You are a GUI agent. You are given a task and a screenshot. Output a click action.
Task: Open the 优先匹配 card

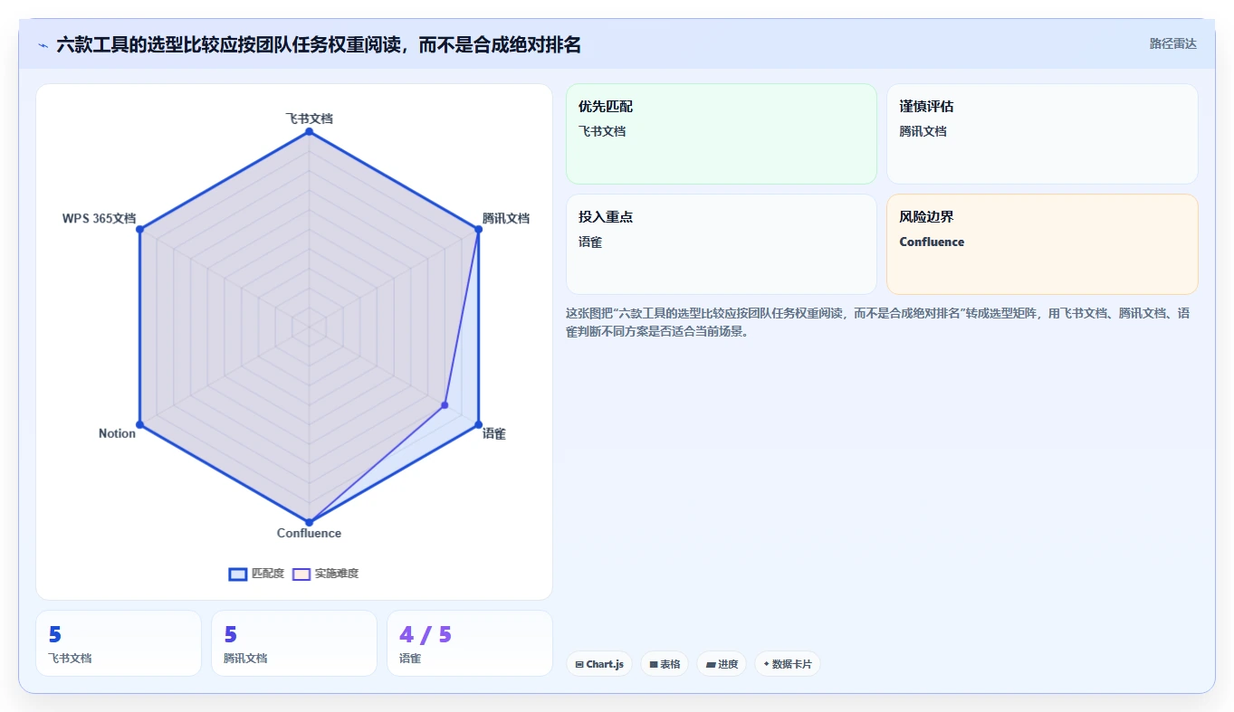click(722, 134)
